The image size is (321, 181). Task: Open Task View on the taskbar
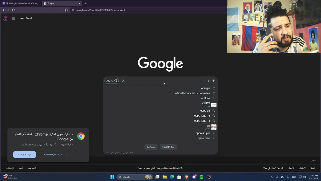click(x=157, y=177)
